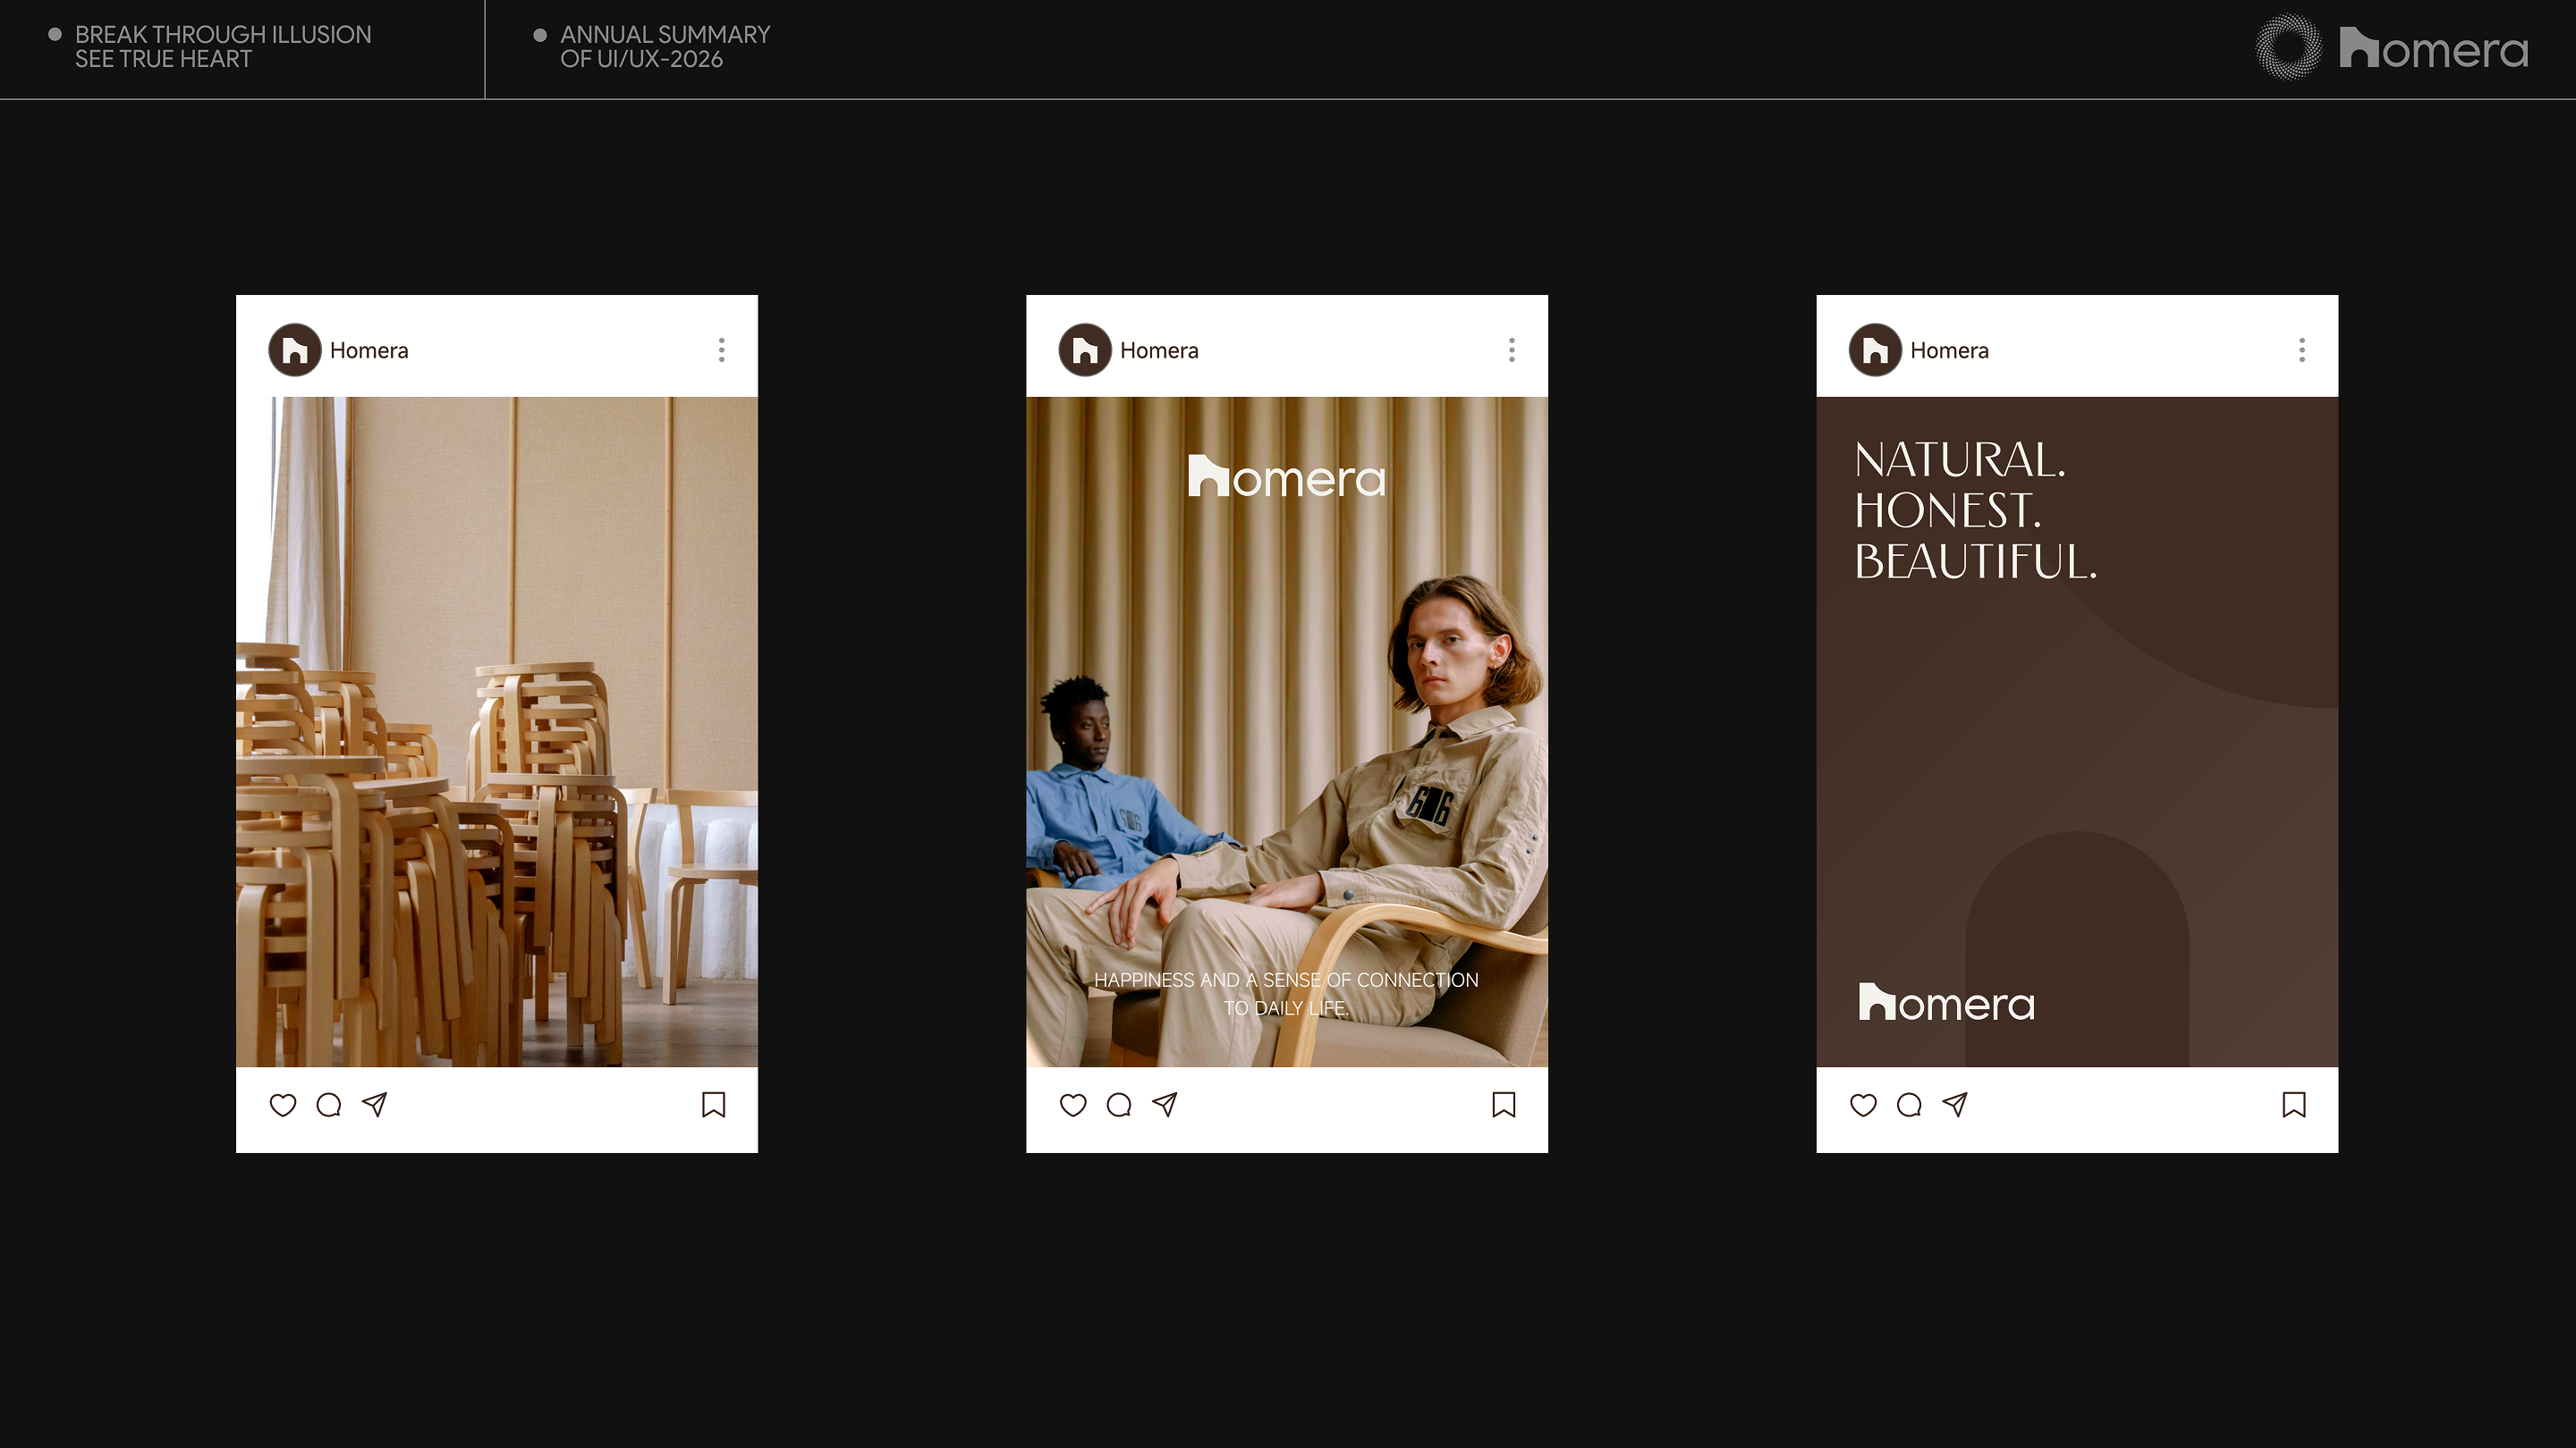Like the two seated models post
The image size is (2576, 1448).
(1073, 1104)
